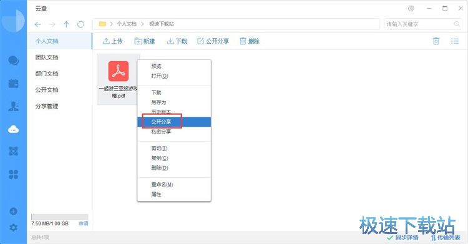Switch to list view layout

(455, 41)
